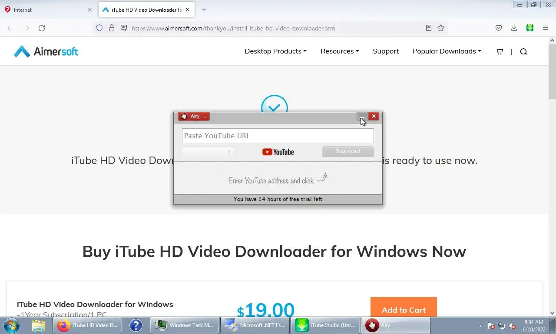Image resolution: width=556 pixels, height=334 pixels.
Task: Click the network tray icon
Action: [502, 326]
